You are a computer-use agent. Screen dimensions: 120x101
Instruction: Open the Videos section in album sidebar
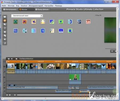5,17
